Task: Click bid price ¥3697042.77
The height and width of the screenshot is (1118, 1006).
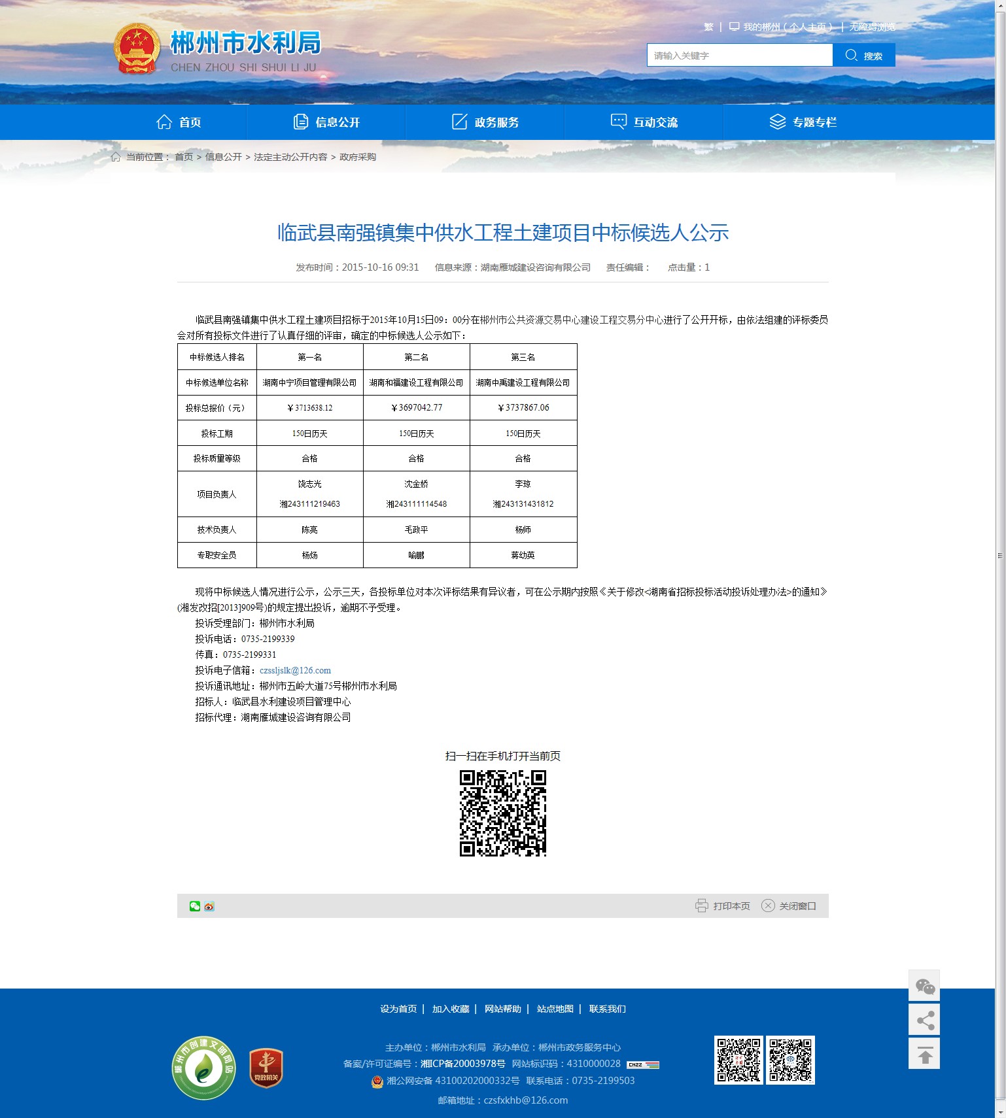Action: (x=417, y=408)
